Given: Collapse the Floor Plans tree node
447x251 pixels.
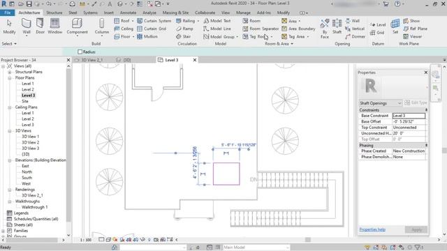Looking at the screenshot, I should point(10,78).
